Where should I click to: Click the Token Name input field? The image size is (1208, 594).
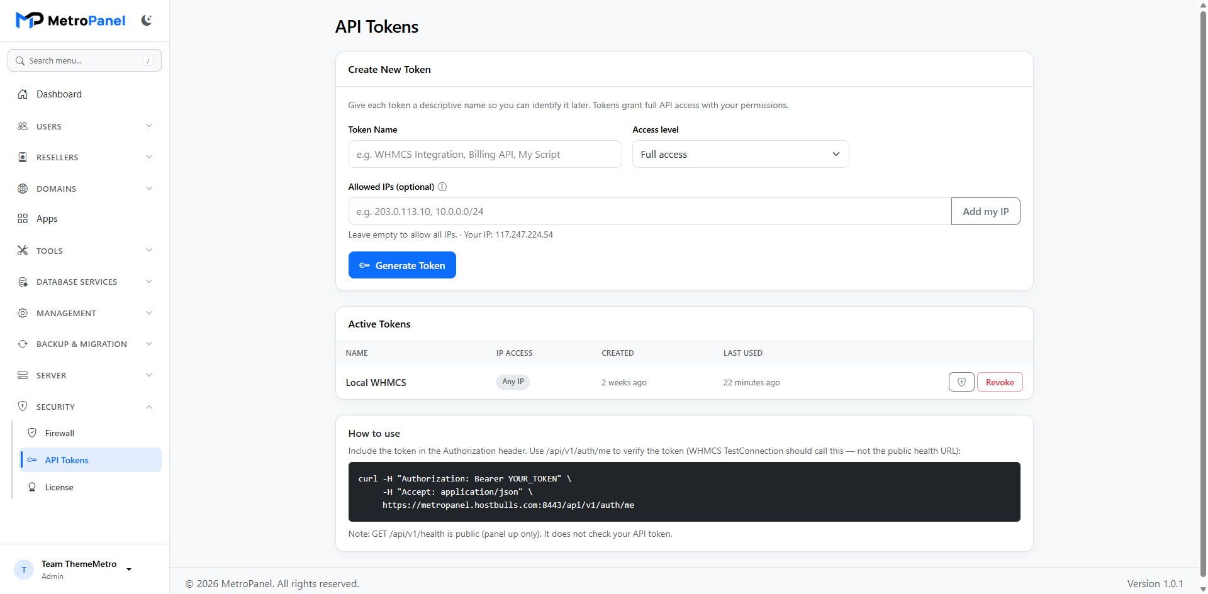tap(485, 154)
